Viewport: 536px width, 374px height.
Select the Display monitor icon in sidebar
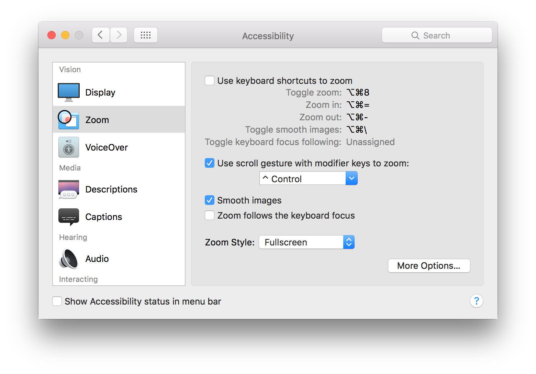[x=69, y=92]
